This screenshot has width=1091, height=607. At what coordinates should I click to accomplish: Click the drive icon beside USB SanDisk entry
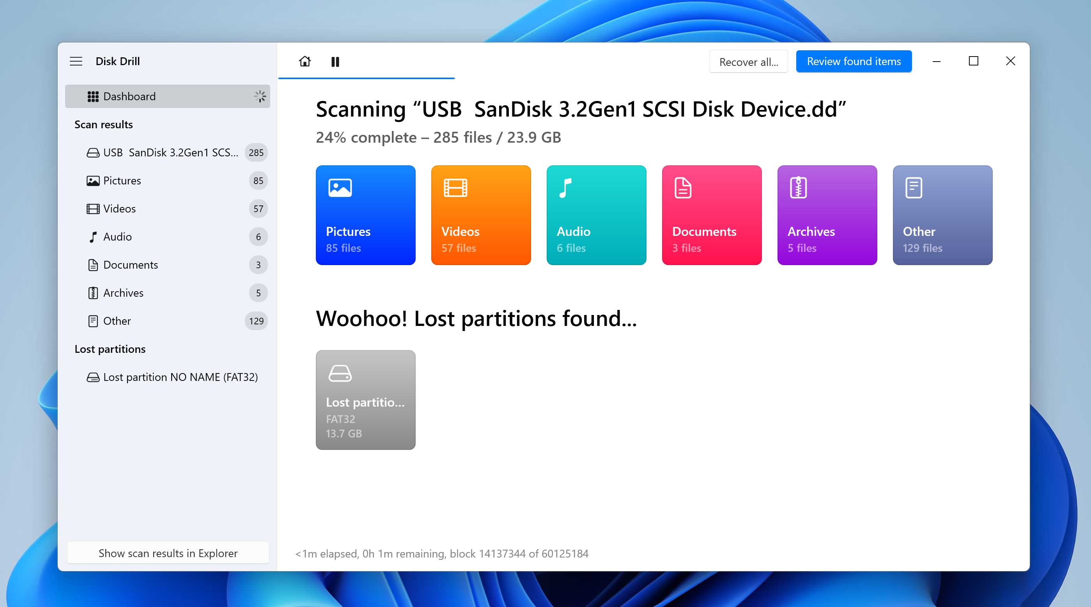tap(93, 152)
